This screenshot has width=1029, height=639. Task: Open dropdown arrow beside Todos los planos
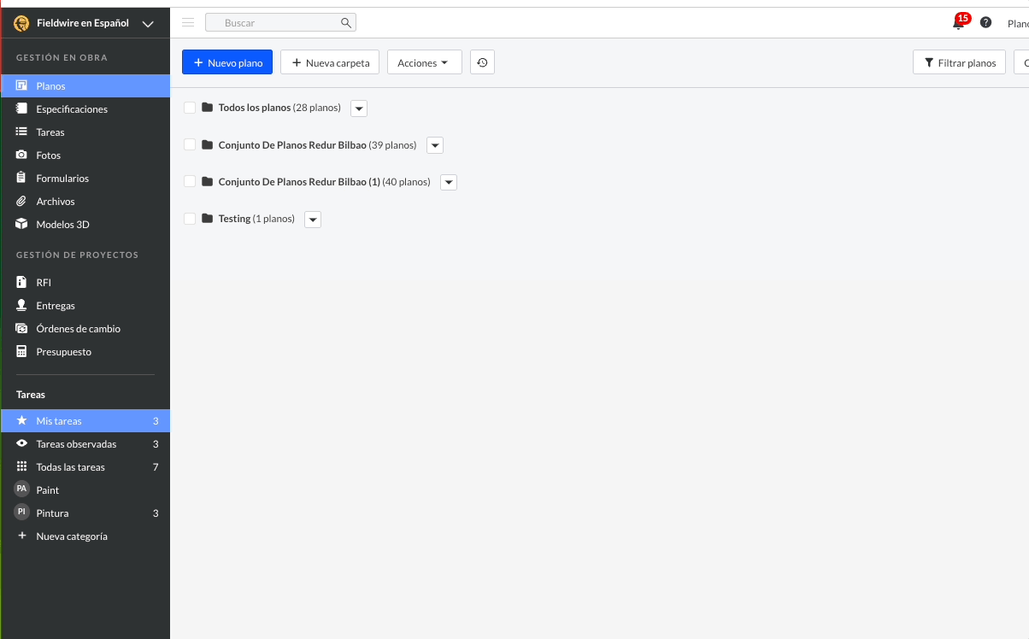(359, 108)
